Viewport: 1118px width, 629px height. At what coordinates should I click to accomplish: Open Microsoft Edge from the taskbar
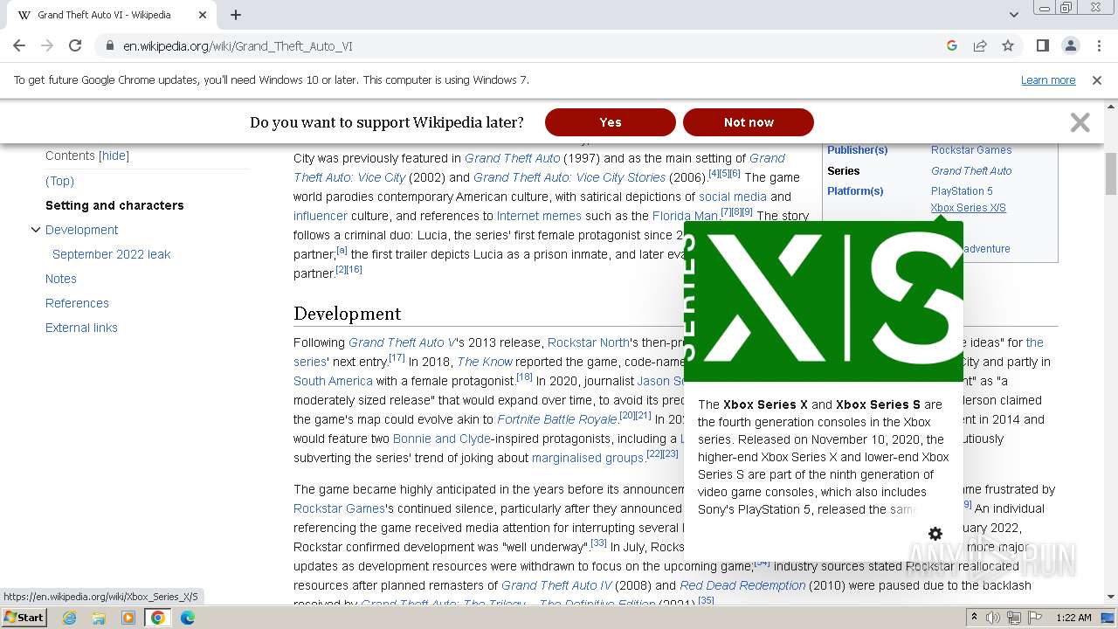[x=188, y=618]
